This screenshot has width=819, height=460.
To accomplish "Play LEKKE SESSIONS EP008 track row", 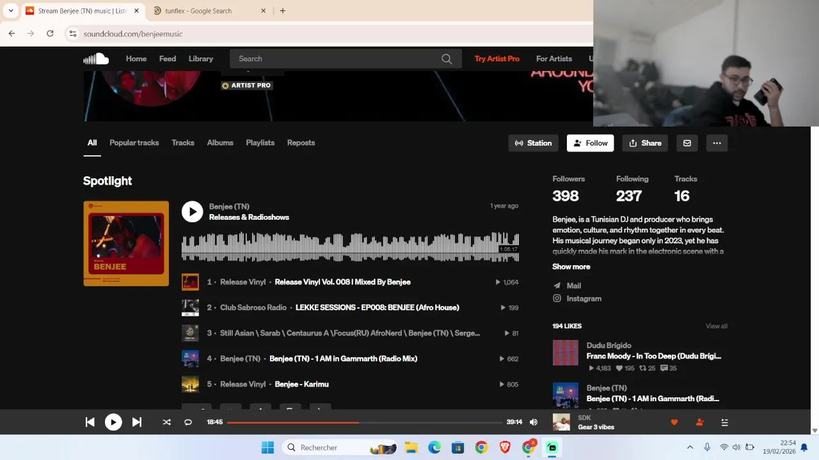I will [350, 307].
